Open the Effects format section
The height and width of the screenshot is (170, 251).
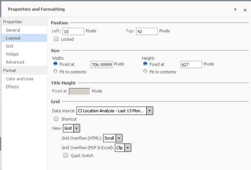(13, 86)
